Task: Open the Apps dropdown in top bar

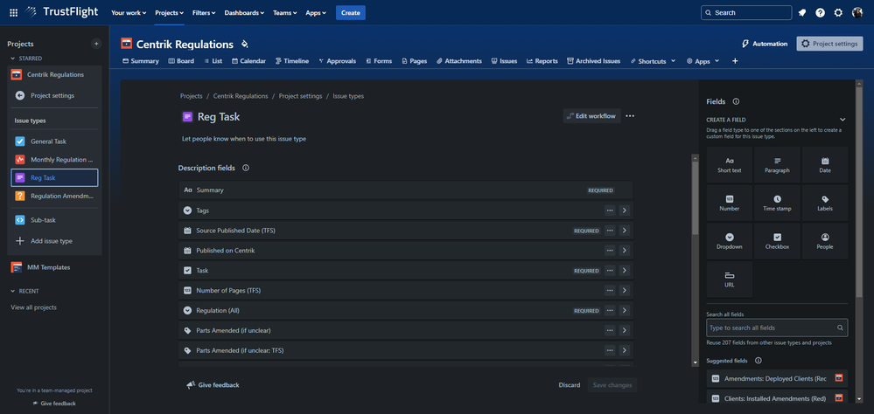Action: [x=316, y=13]
